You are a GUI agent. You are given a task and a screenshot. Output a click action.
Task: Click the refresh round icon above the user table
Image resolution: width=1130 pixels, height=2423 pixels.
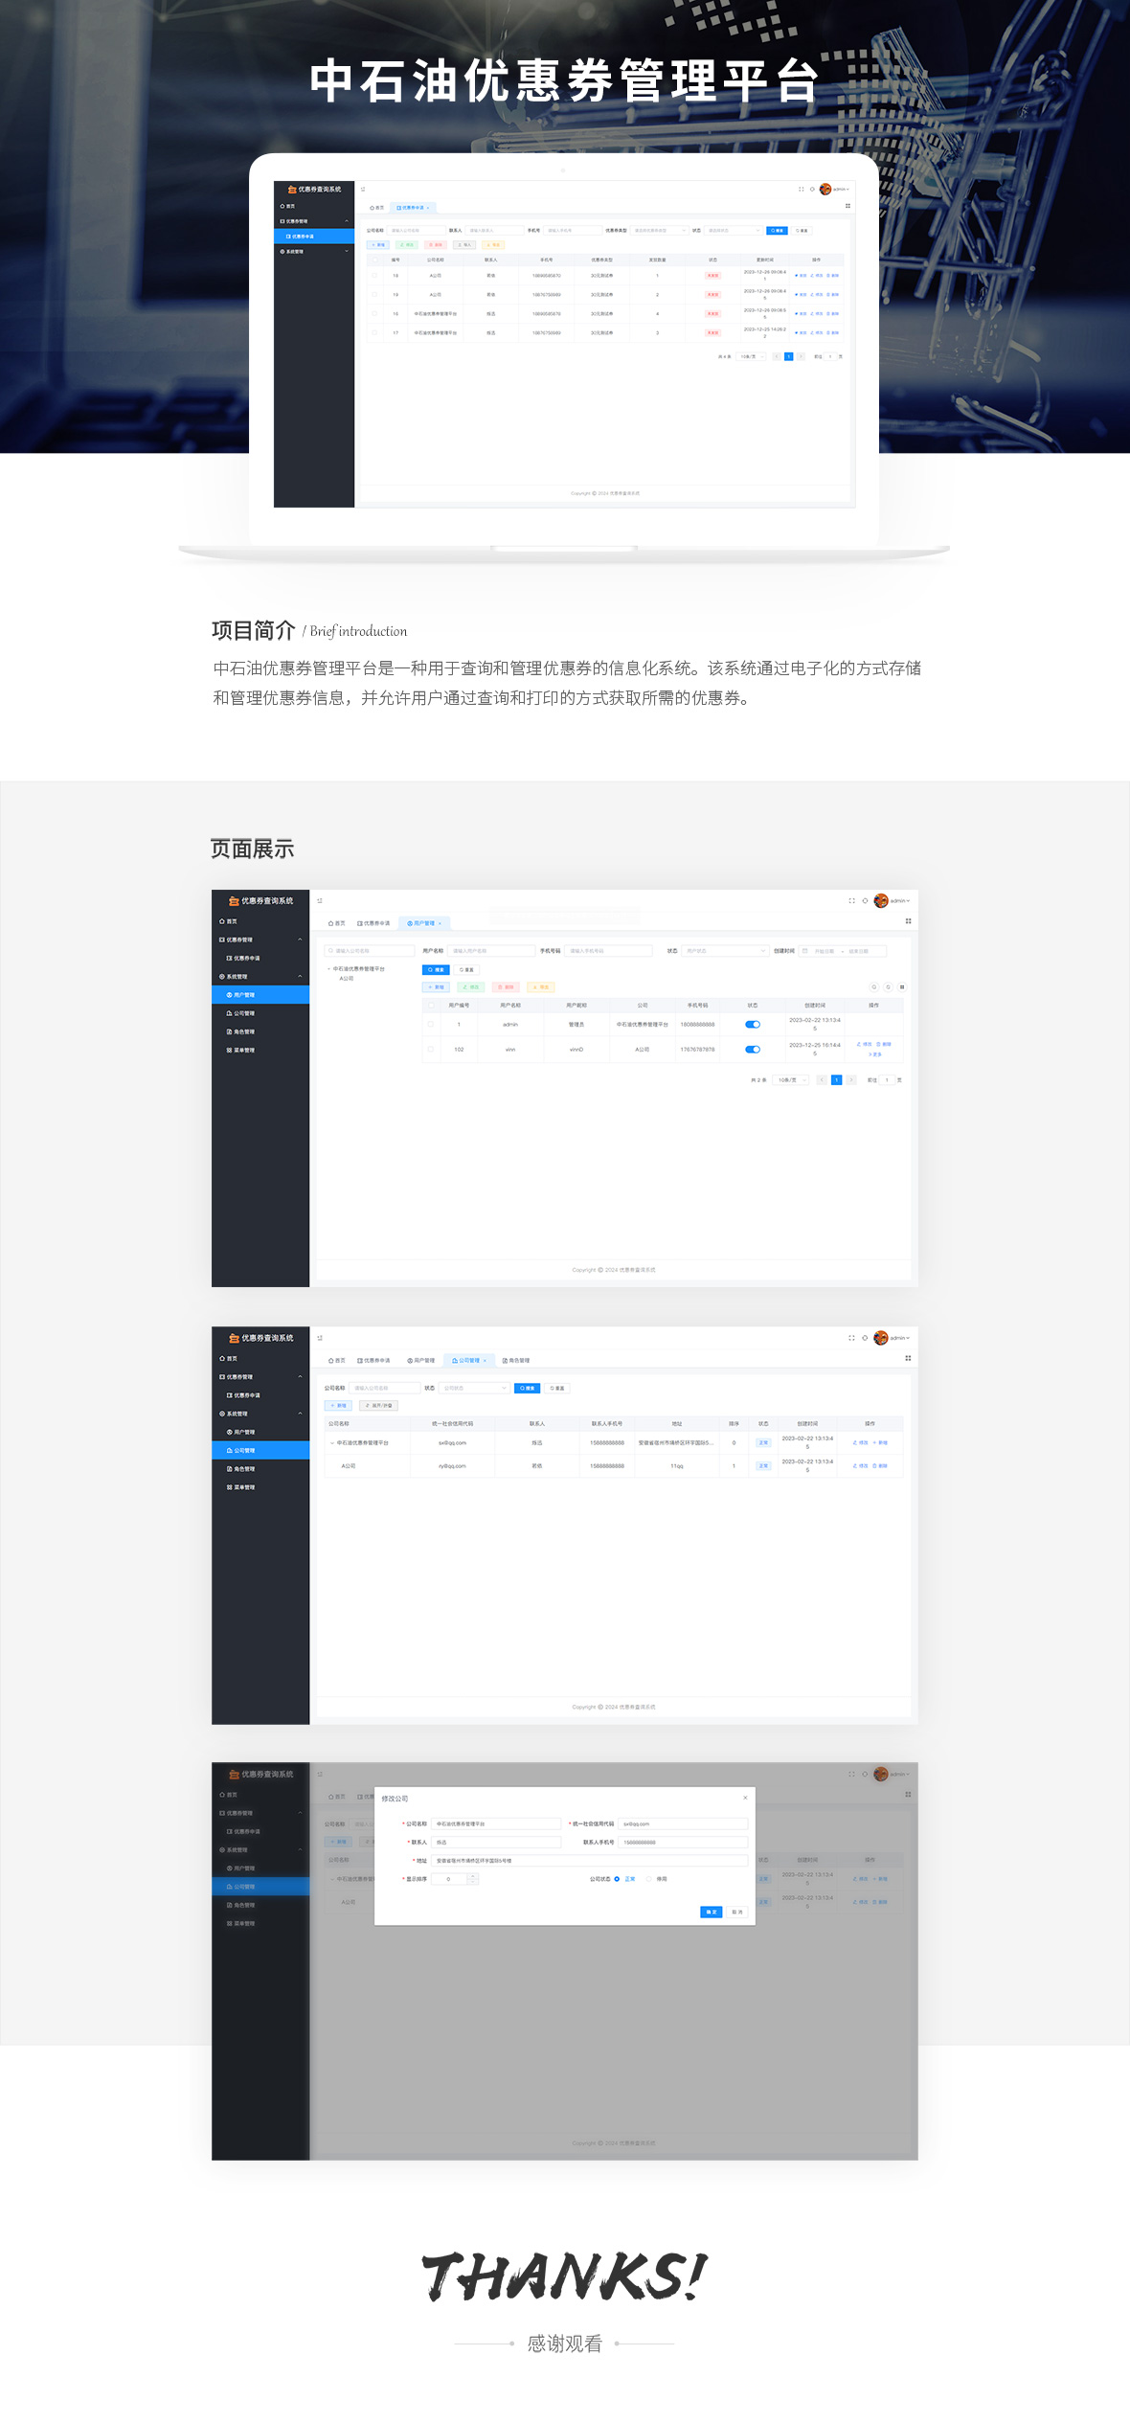click(x=888, y=986)
